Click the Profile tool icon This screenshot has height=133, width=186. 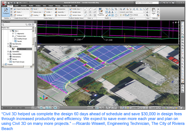click(45, 12)
